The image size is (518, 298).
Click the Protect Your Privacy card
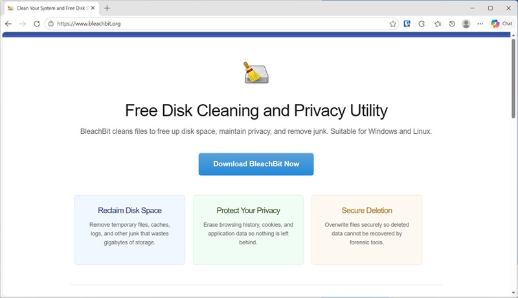248,229
